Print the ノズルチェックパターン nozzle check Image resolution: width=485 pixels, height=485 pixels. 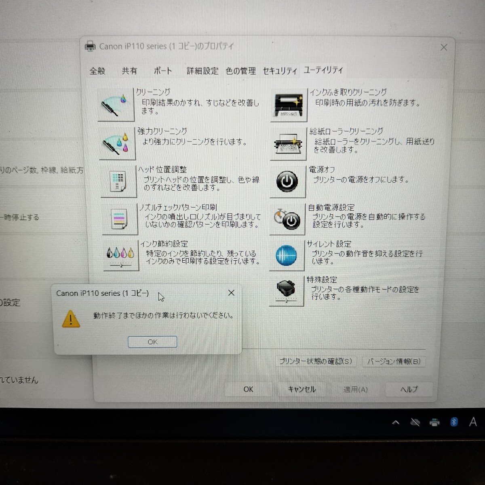120,219
